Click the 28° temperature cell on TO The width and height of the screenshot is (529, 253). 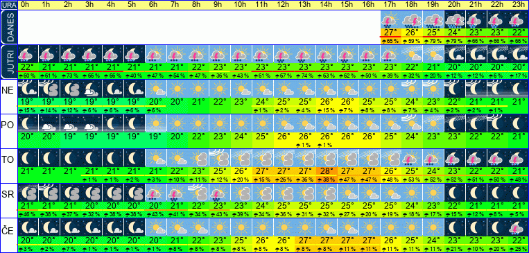pyautogui.click(x=327, y=171)
